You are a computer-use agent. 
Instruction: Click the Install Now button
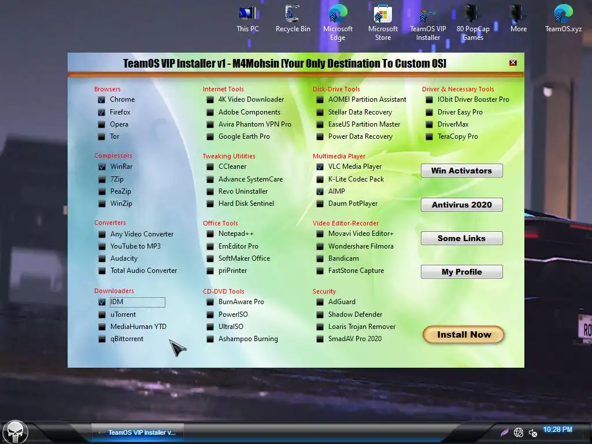[x=464, y=335]
